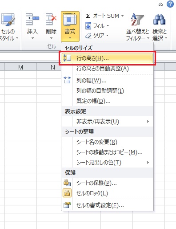Viewport: 176px width, 229px height.
Task: Click the フィル fill down icon
Action: point(88,26)
